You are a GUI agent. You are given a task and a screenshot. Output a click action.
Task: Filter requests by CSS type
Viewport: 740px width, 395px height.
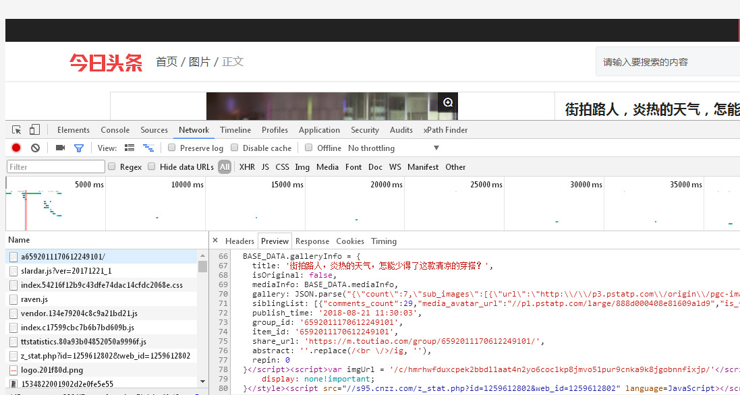282,167
